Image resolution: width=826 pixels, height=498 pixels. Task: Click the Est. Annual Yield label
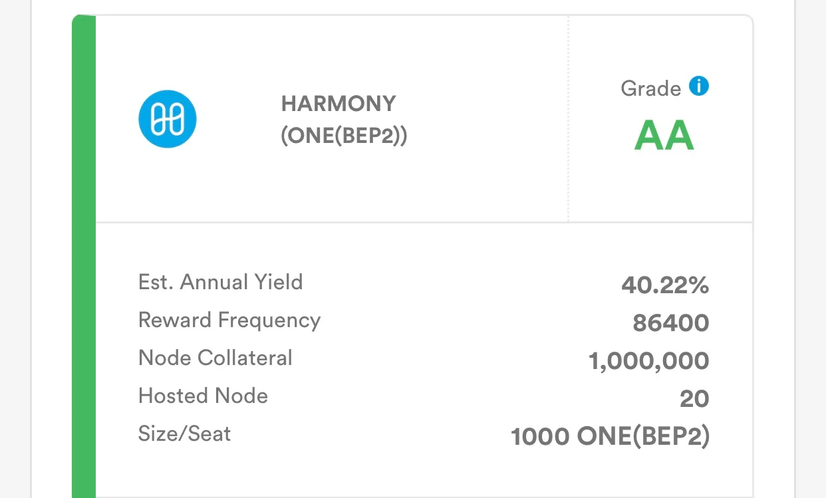[x=220, y=282]
